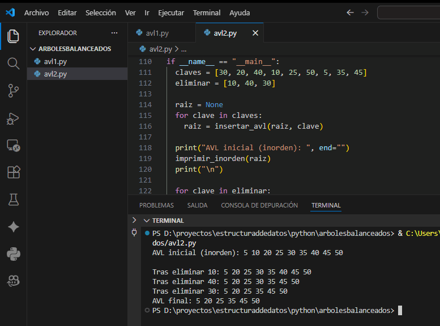
Task: Open Explorer's more actions ellipsis
Action: tap(114, 33)
